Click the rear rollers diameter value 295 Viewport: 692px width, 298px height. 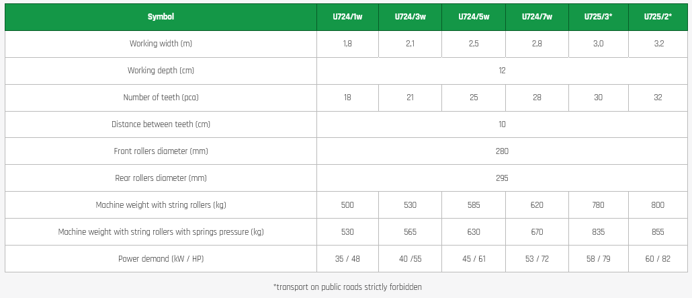pos(502,178)
